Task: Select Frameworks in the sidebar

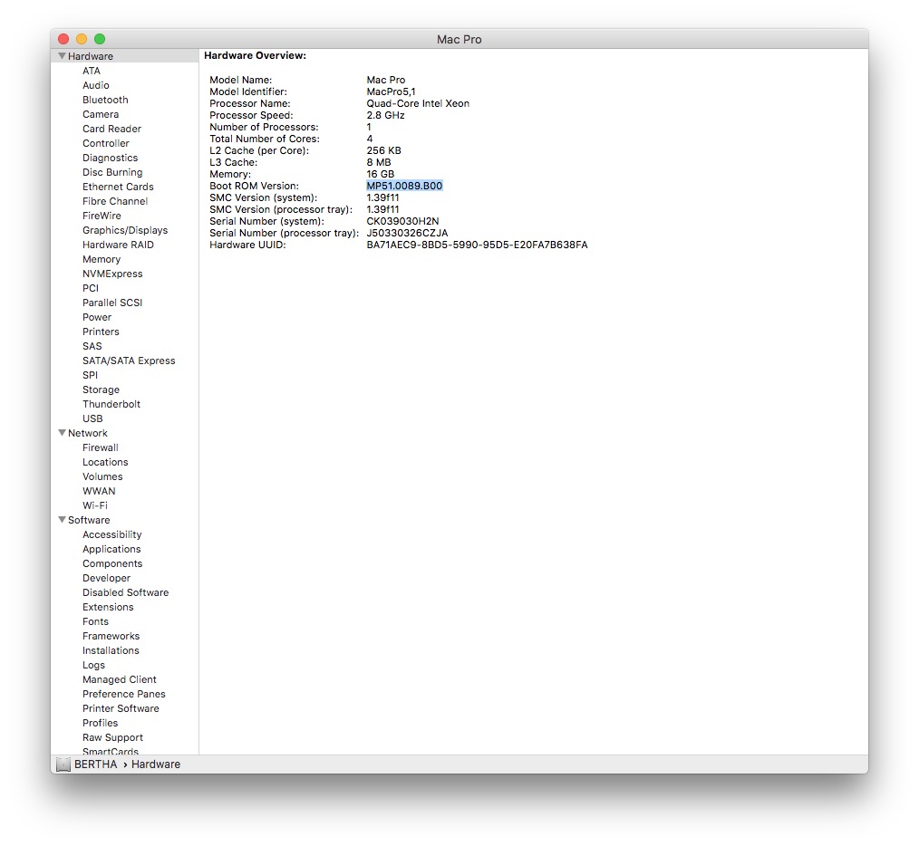Action: point(111,636)
